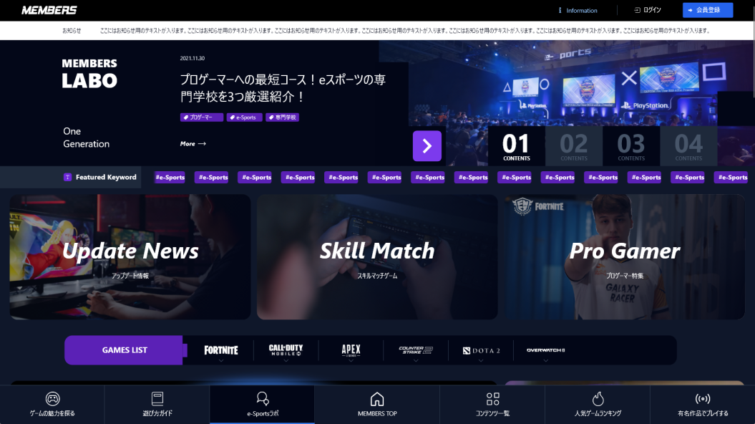Click the ログイン login link
Screen dimensions: 755x424
648,10
